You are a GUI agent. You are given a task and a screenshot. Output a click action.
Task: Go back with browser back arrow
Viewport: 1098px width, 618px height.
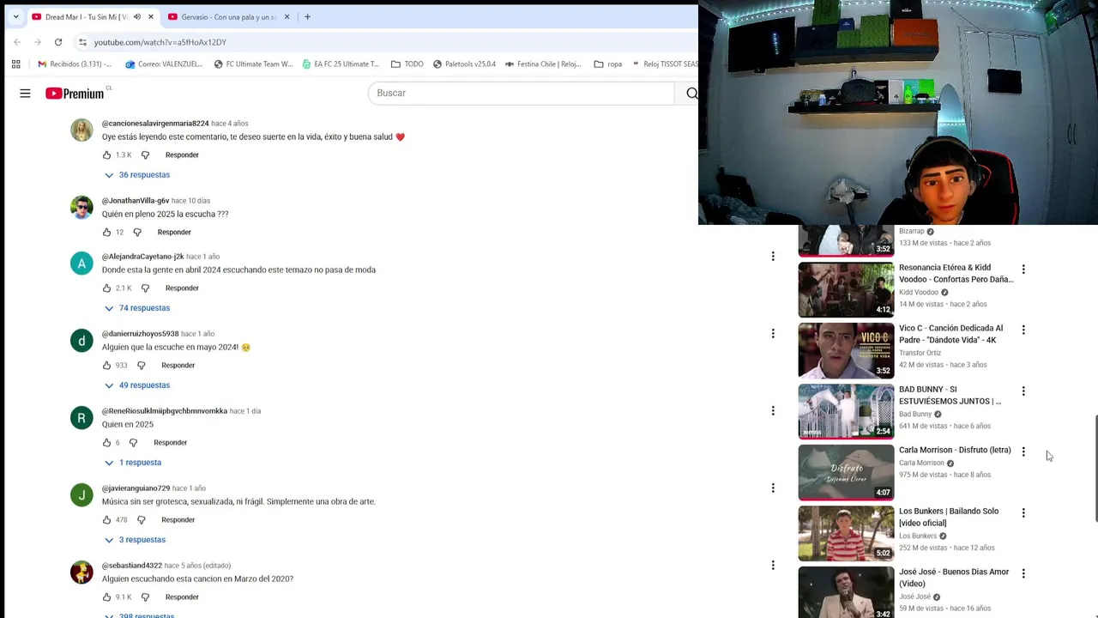click(17, 42)
